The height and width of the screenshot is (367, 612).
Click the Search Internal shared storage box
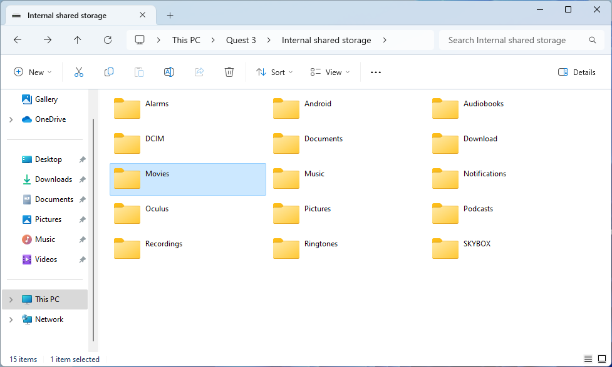(x=514, y=40)
